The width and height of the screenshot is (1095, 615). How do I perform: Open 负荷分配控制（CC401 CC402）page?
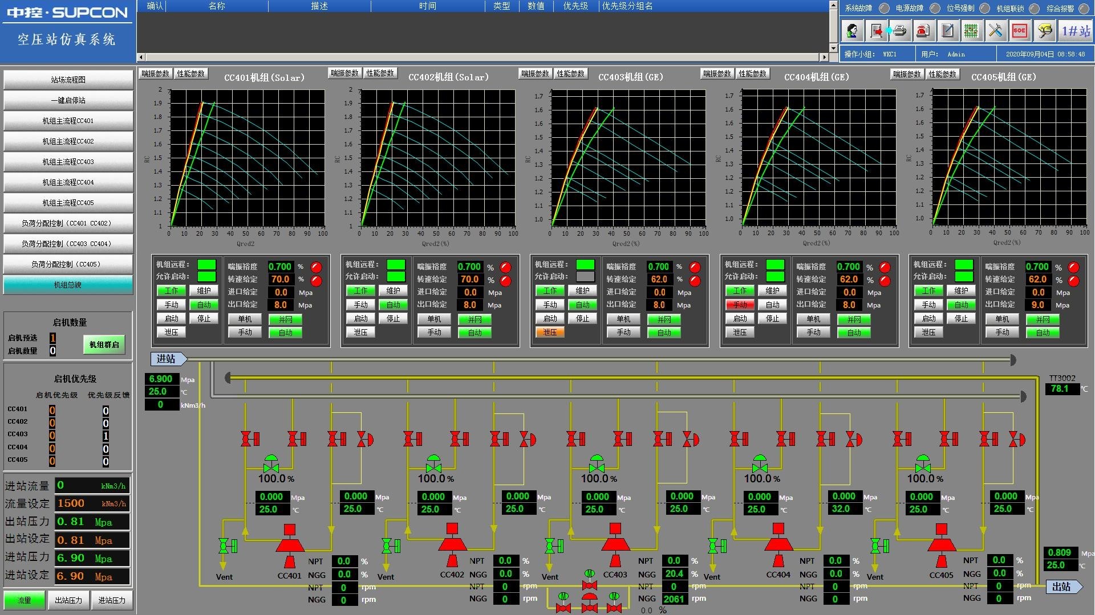[x=68, y=223]
